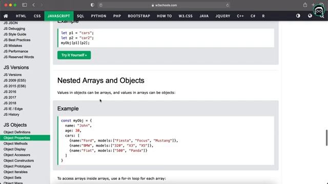Open the privacy shield icon in Safari
Viewport: 328px width, 184px height.
[92, 5]
